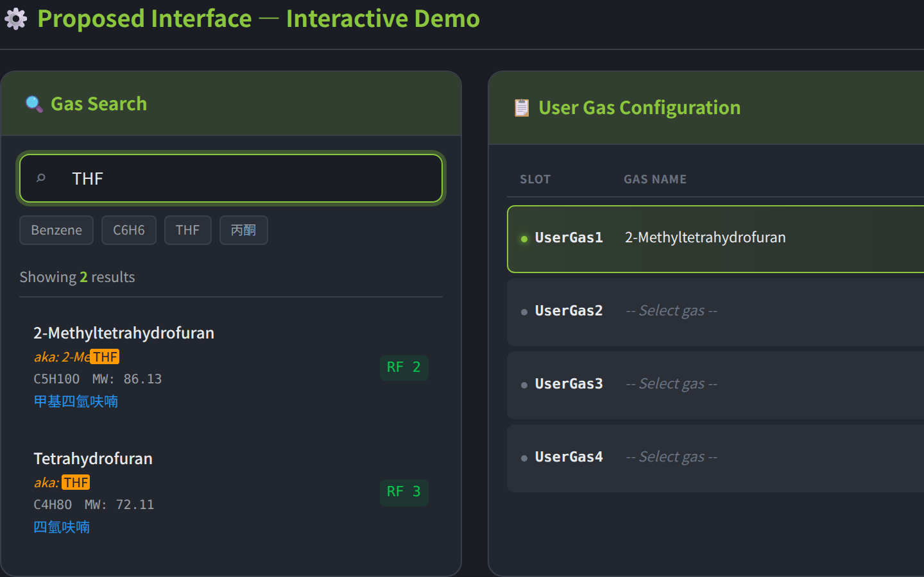
Task: Select the Benzene quick-search chip
Action: 56,230
